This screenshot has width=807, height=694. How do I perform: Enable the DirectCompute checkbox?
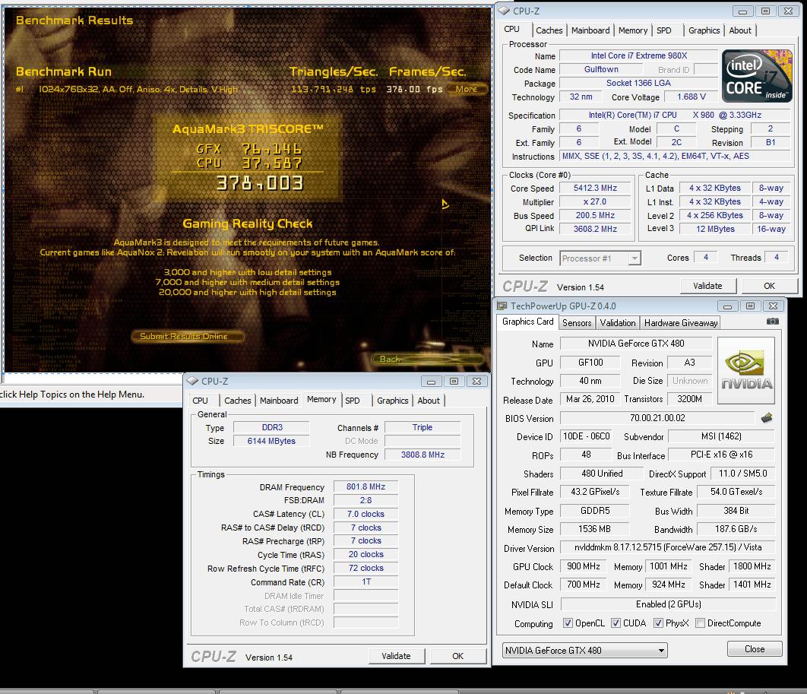click(700, 623)
